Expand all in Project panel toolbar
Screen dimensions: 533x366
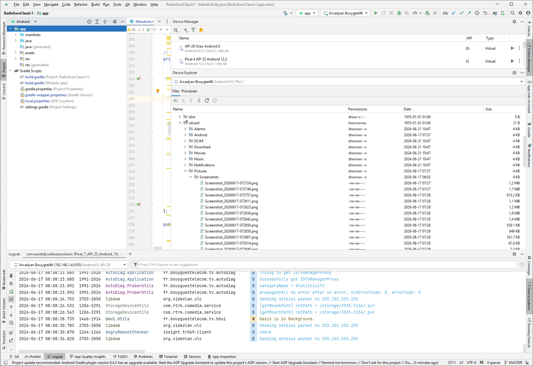coord(97,22)
